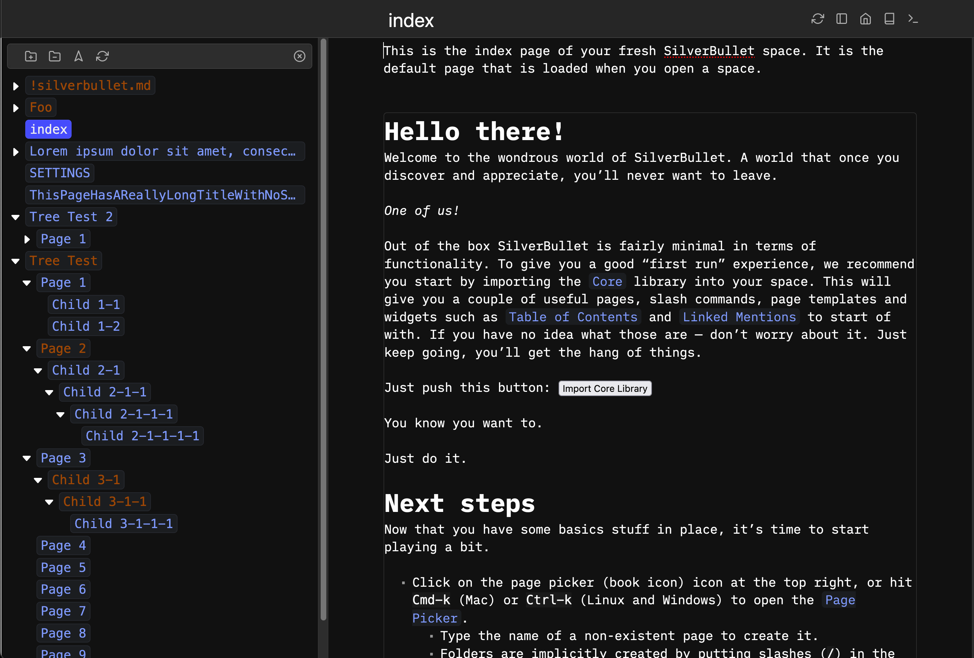Open the SETTINGS page in tree
Screen dimensions: 974x658
60,173
